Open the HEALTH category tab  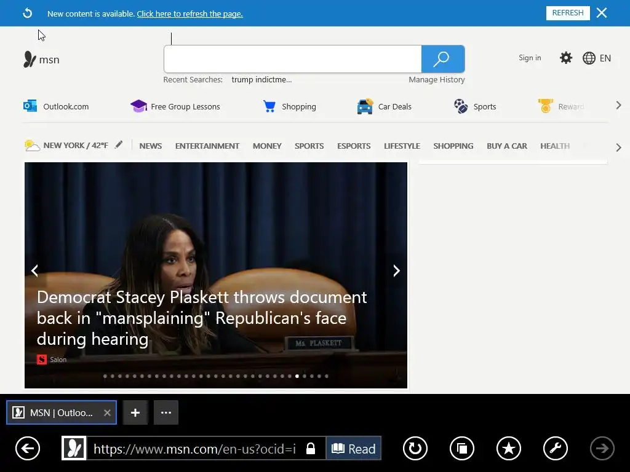(555, 146)
